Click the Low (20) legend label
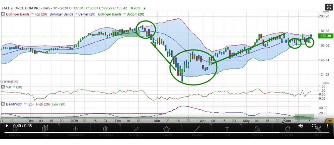The width and height of the screenshot is (334, 145). [x=59, y=104]
